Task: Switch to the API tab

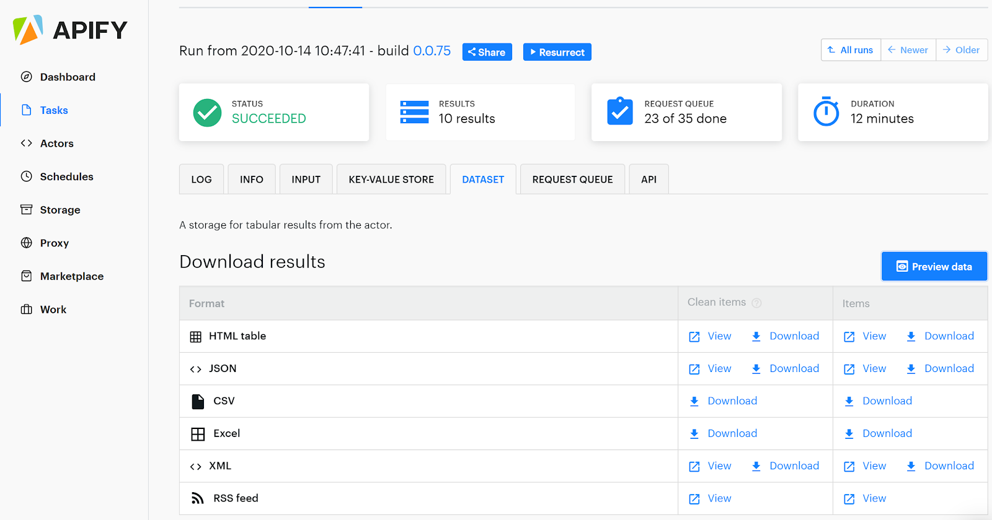Action: (649, 180)
